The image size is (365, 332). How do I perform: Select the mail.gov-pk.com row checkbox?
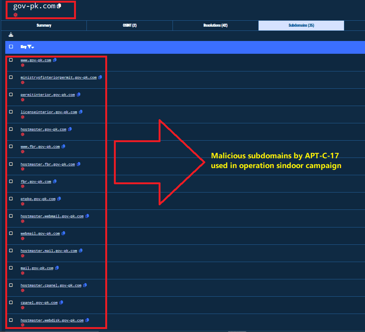tap(11, 268)
